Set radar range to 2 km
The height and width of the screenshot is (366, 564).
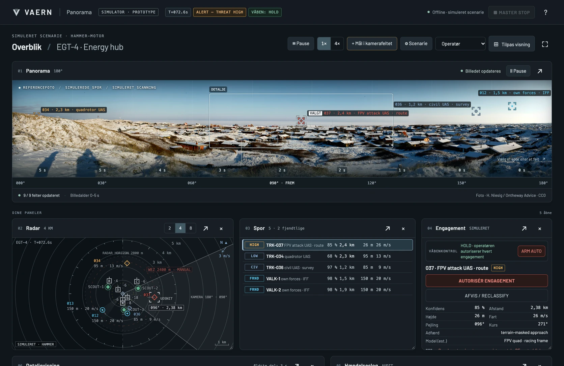pos(170,228)
